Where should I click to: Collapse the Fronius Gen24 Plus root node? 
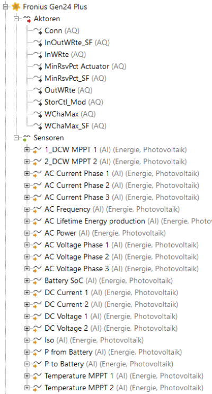click(6, 7)
